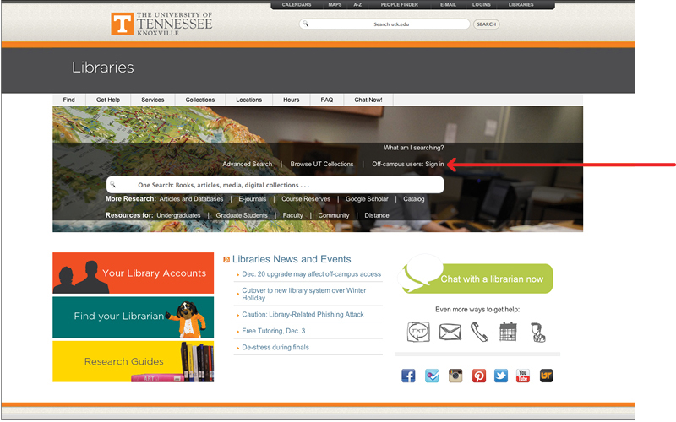Open Cutover to new library system item

click(304, 294)
